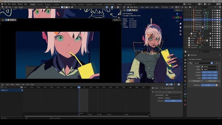
Task: Open the Strip menu in NLA editor
Action: (x=32, y=84)
